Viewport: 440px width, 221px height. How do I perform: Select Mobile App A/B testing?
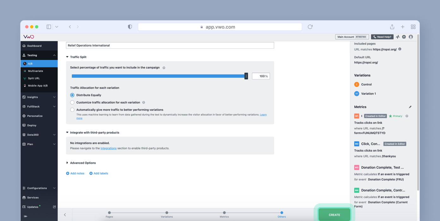[37, 85]
